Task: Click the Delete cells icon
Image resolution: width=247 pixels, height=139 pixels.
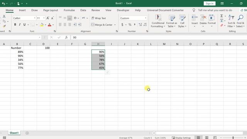Action: coord(203,17)
